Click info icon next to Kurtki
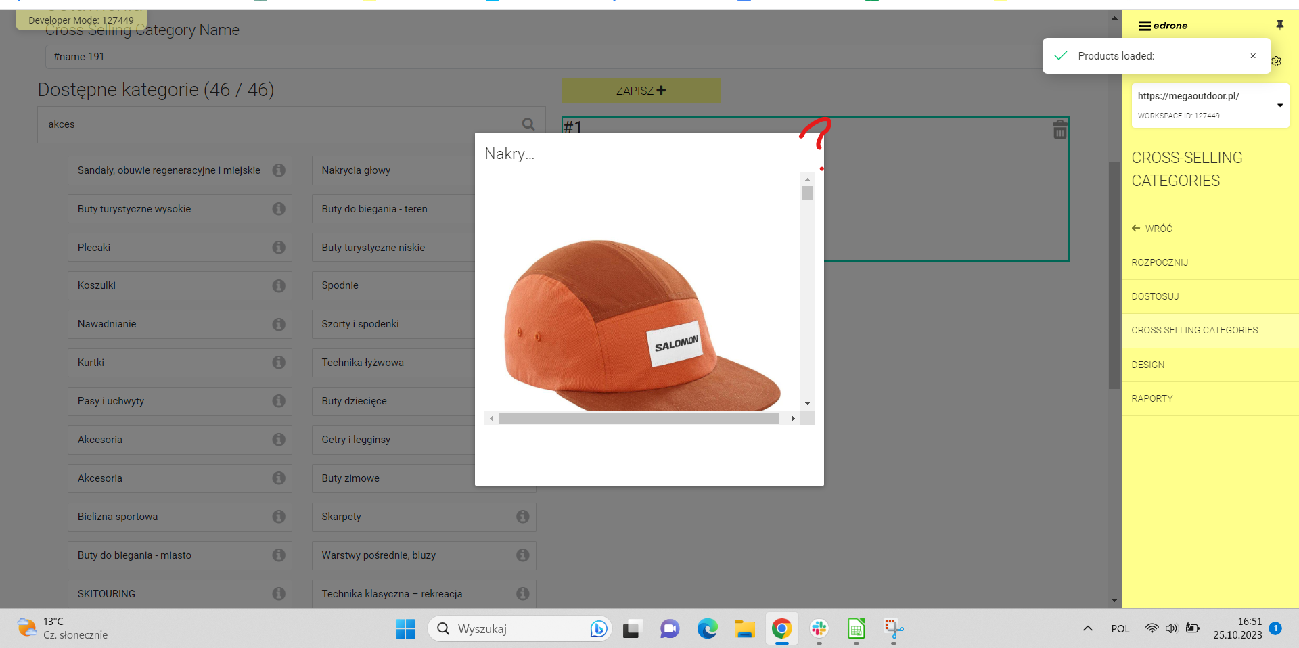Image resolution: width=1299 pixels, height=648 pixels. 279,363
